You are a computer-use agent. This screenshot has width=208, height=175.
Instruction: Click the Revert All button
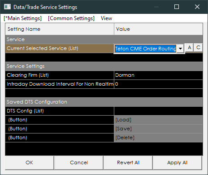click(x=128, y=162)
